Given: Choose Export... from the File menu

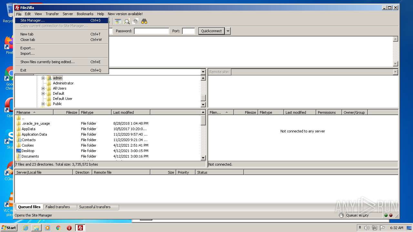Looking at the screenshot, I should pyautogui.click(x=62, y=48).
